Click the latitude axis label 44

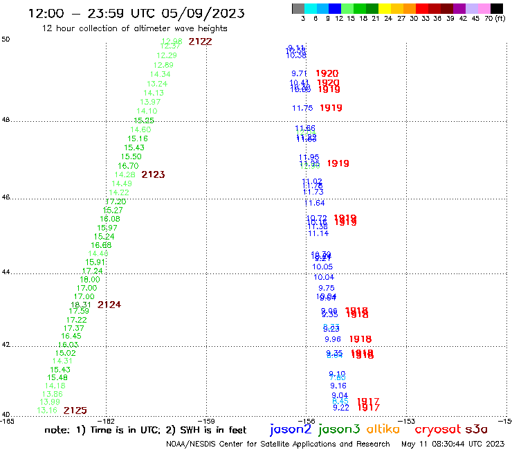coord(6,272)
